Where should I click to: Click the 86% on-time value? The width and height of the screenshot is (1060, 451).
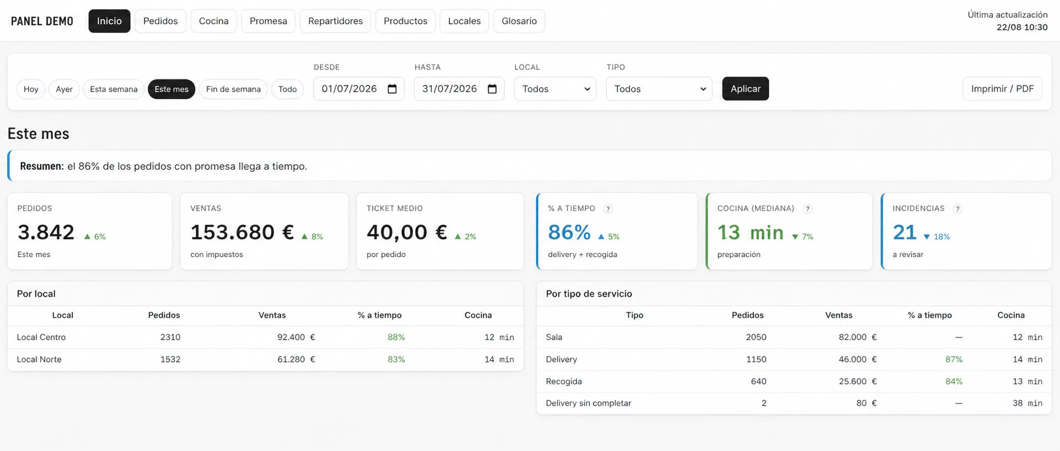(569, 232)
